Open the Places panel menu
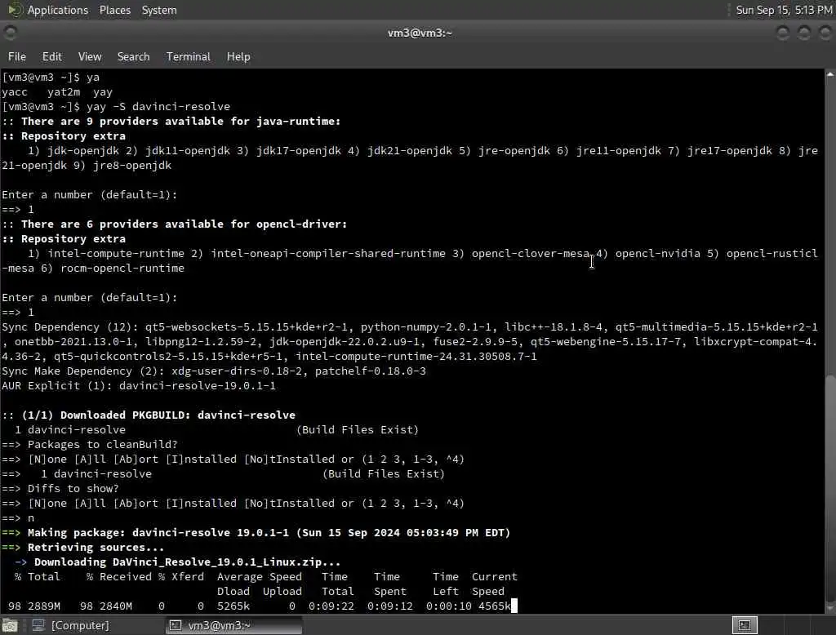The height and width of the screenshot is (635, 836). click(114, 10)
